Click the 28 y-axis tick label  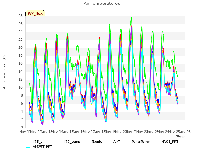(x=20, y=16)
